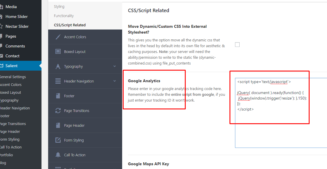327x169 pixels.
Task: Expand the Header Navigation chevron
Action: (115, 81)
